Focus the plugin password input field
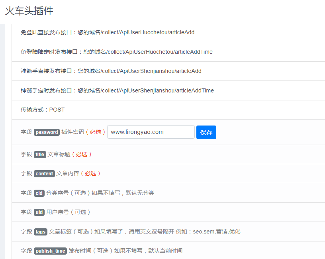 click(x=151, y=132)
